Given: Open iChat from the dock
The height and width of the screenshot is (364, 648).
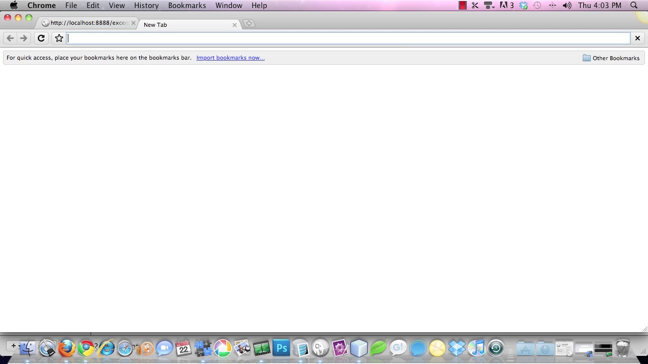Looking at the screenshot, I should point(164,348).
